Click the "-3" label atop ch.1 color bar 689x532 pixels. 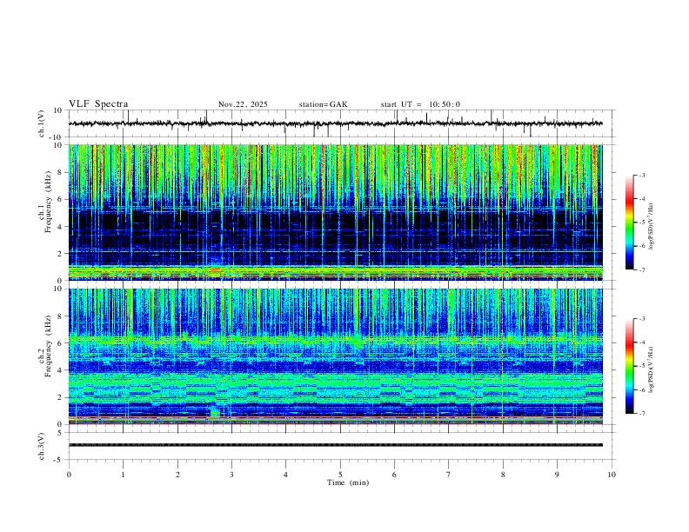641,175
